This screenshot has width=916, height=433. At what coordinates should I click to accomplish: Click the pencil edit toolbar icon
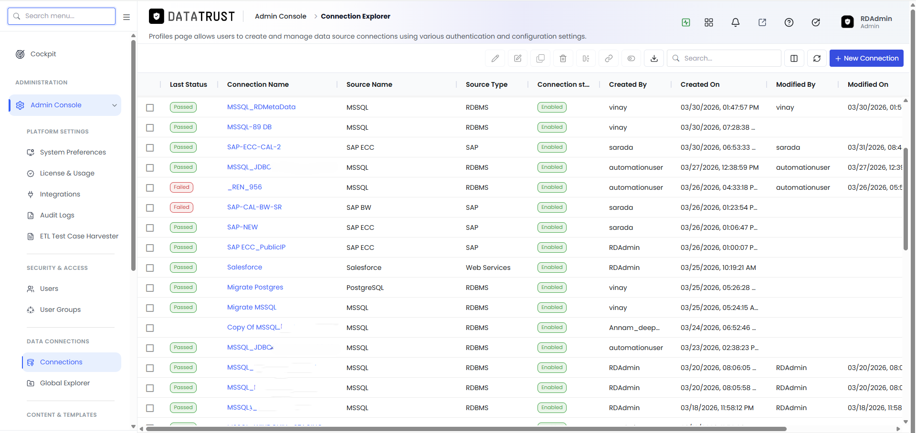pyautogui.click(x=495, y=58)
